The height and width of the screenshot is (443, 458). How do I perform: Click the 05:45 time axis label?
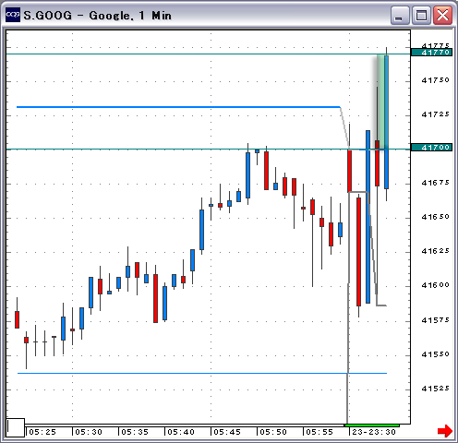(x=227, y=432)
